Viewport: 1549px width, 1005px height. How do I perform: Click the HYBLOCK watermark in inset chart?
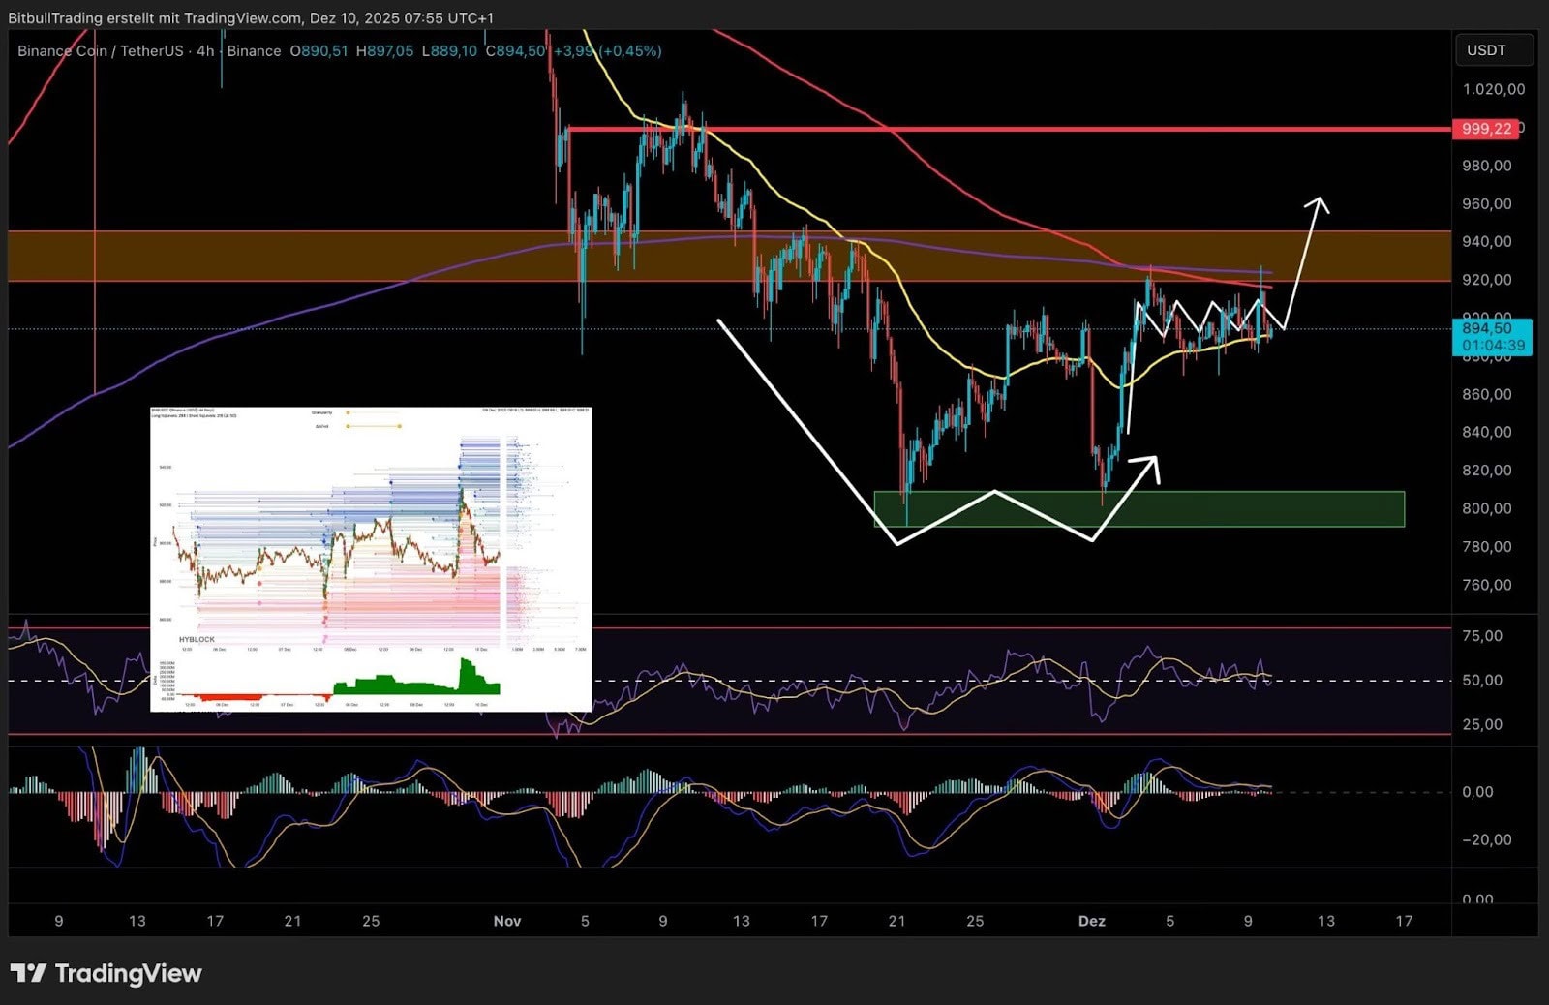(197, 639)
